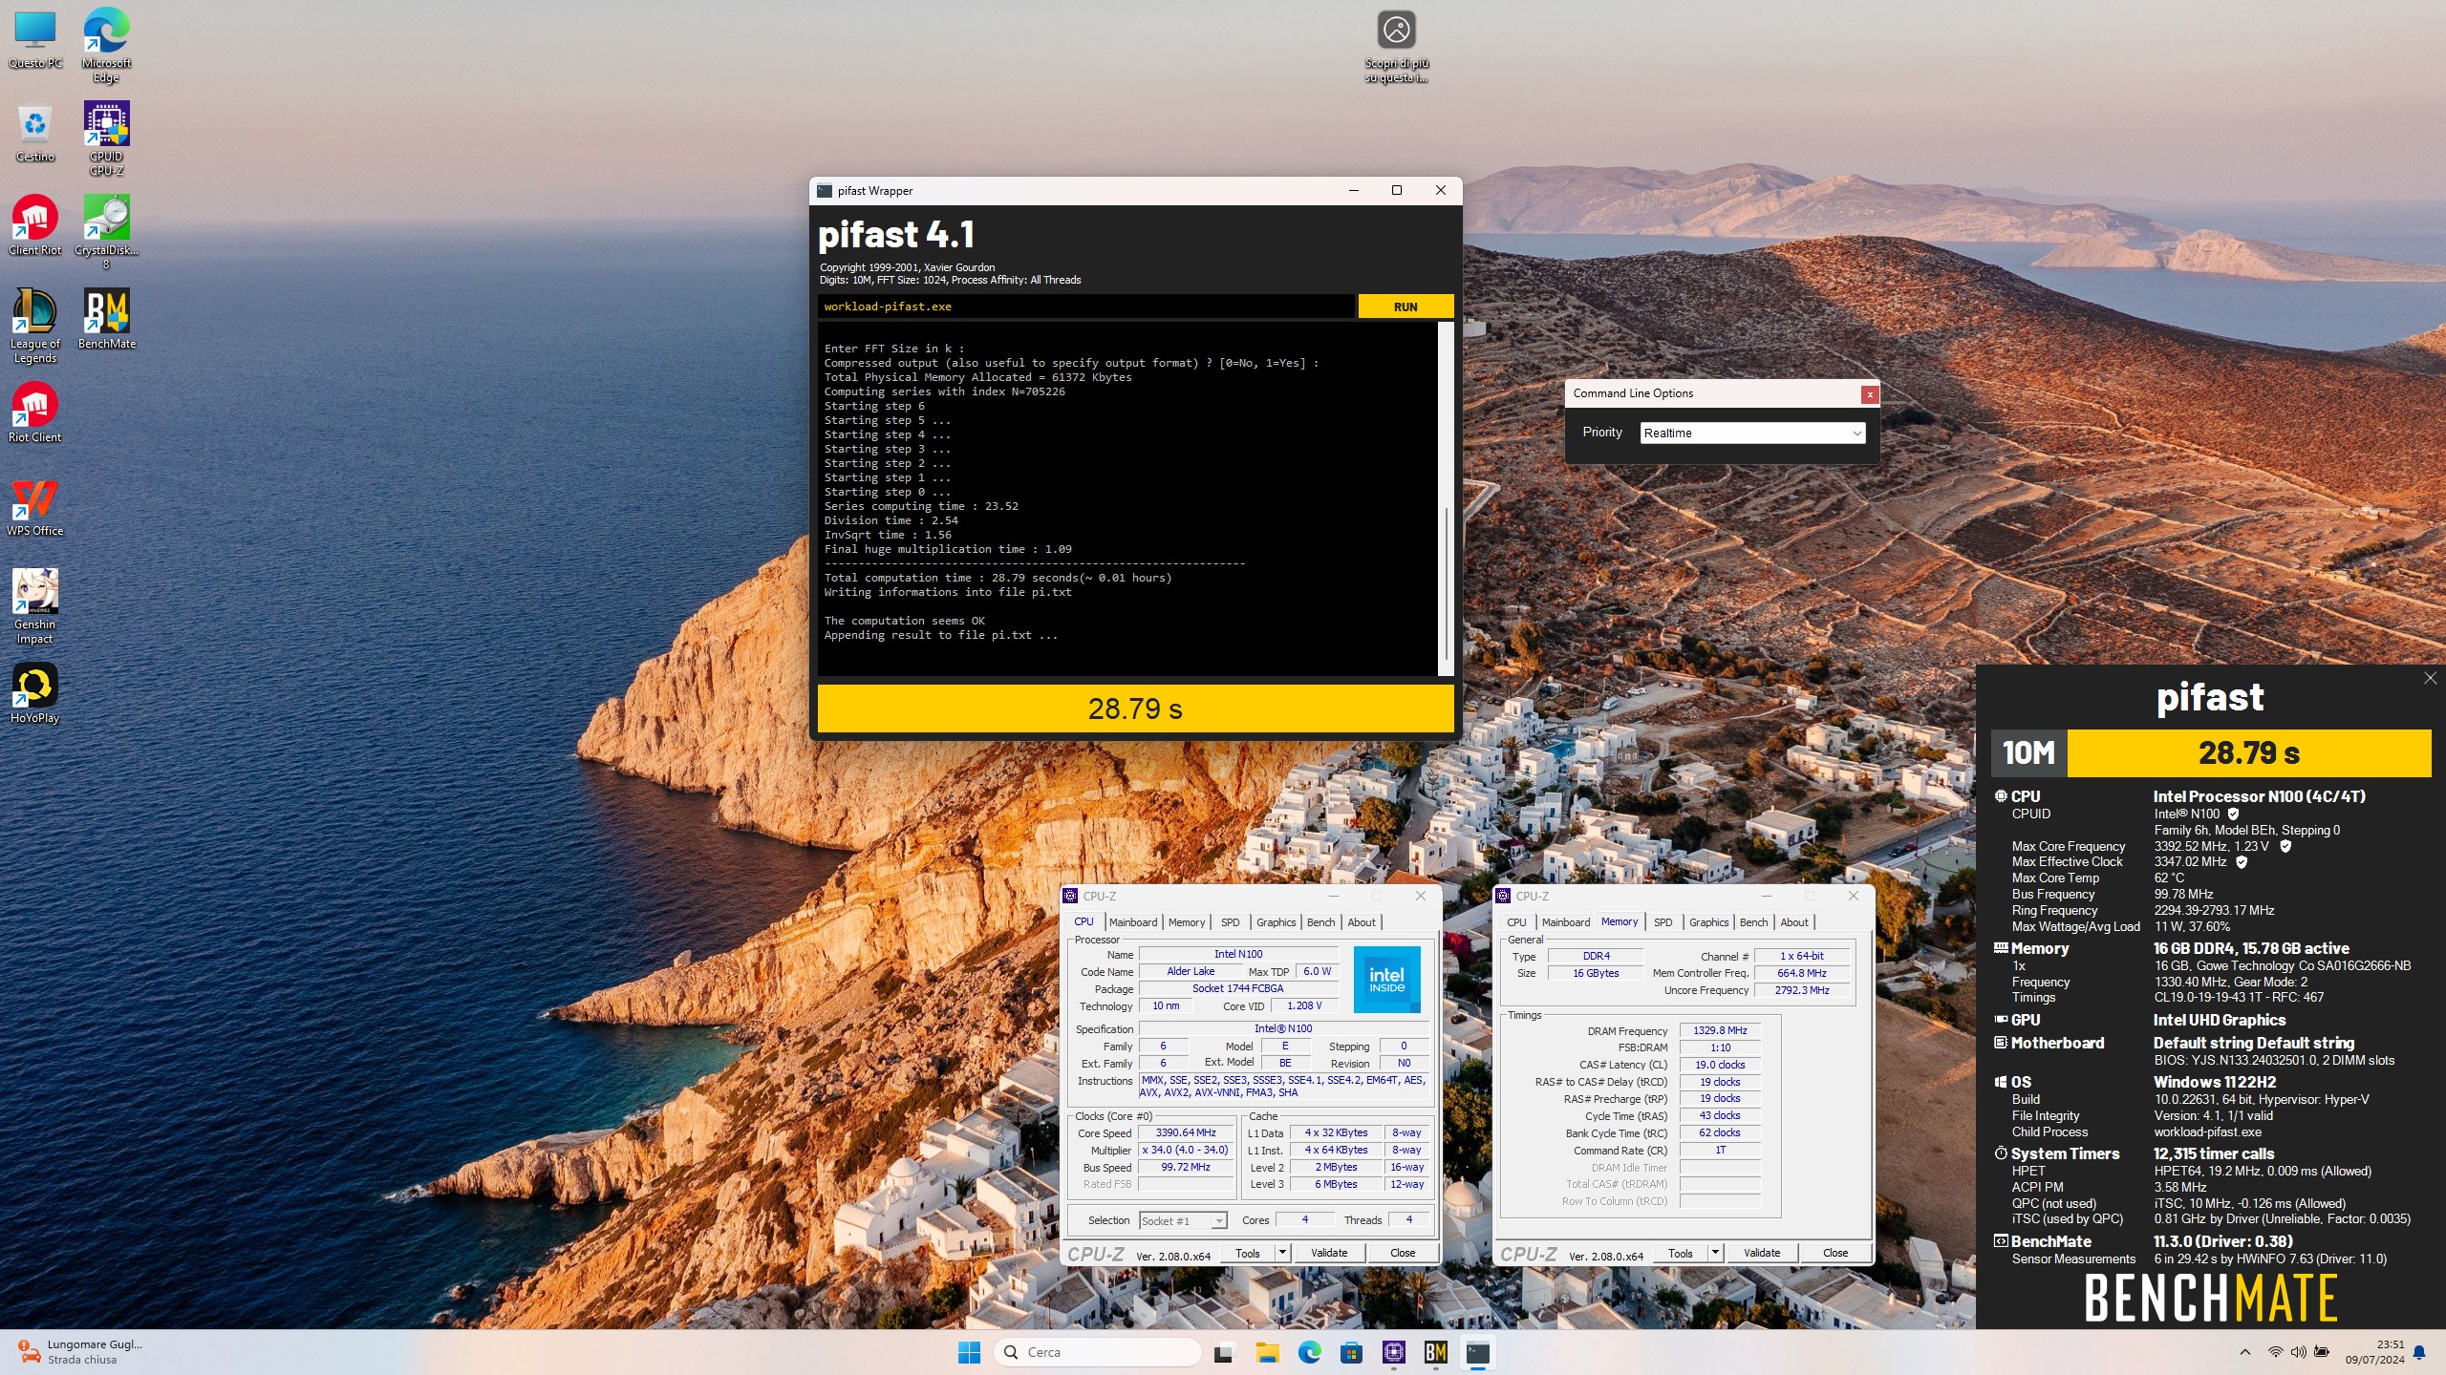Open the Priority Realtime dropdown
This screenshot has width=2446, height=1375.
click(x=1752, y=433)
